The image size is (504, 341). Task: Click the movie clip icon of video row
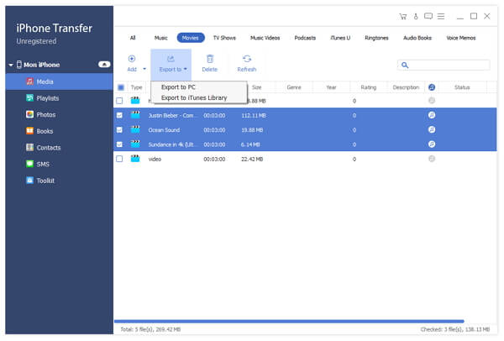135,159
